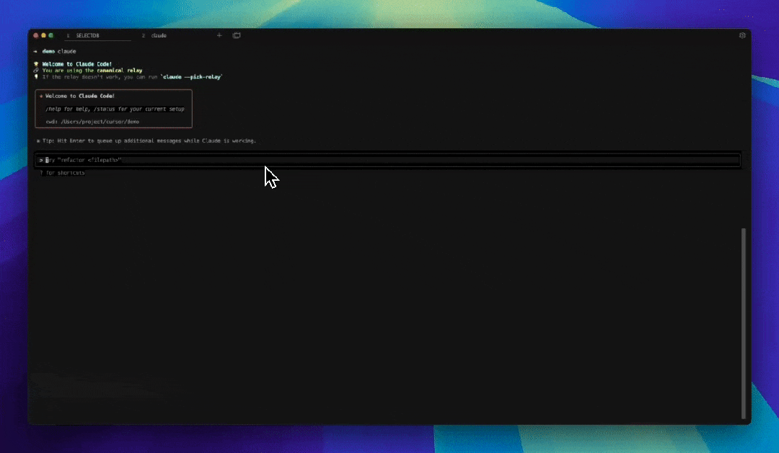This screenshot has width=779, height=453.
Task: Click the link icon before relay line
Action: (x=36, y=71)
